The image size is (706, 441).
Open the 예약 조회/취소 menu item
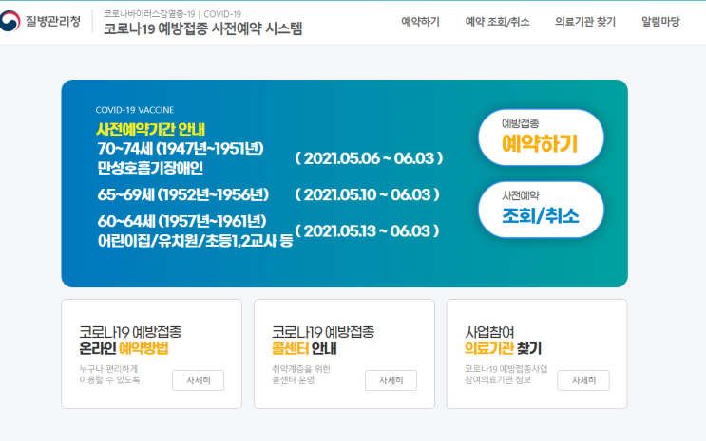(497, 22)
